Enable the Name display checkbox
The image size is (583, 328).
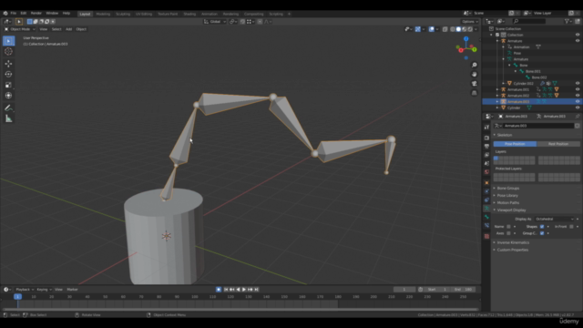click(508, 227)
